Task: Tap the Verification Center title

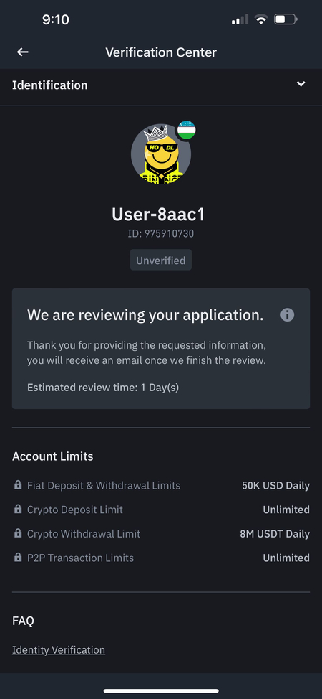Action: pyautogui.click(x=161, y=52)
